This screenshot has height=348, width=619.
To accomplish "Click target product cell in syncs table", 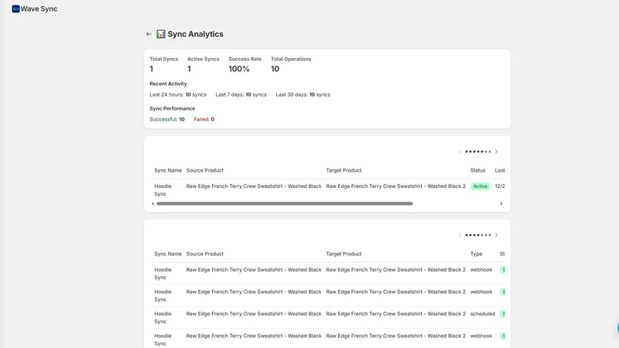I will (396, 186).
